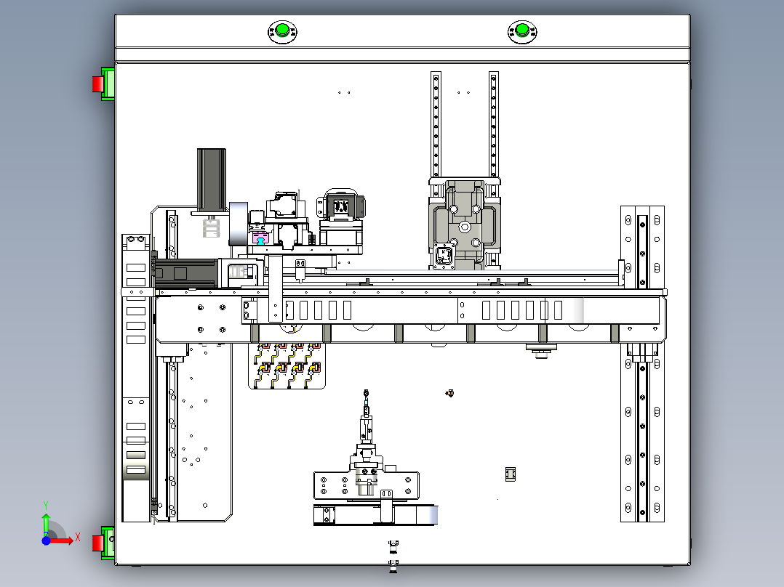Select the lower red latch on left edge
Image resolution: width=784 pixels, height=587 pixels.
point(98,543)
